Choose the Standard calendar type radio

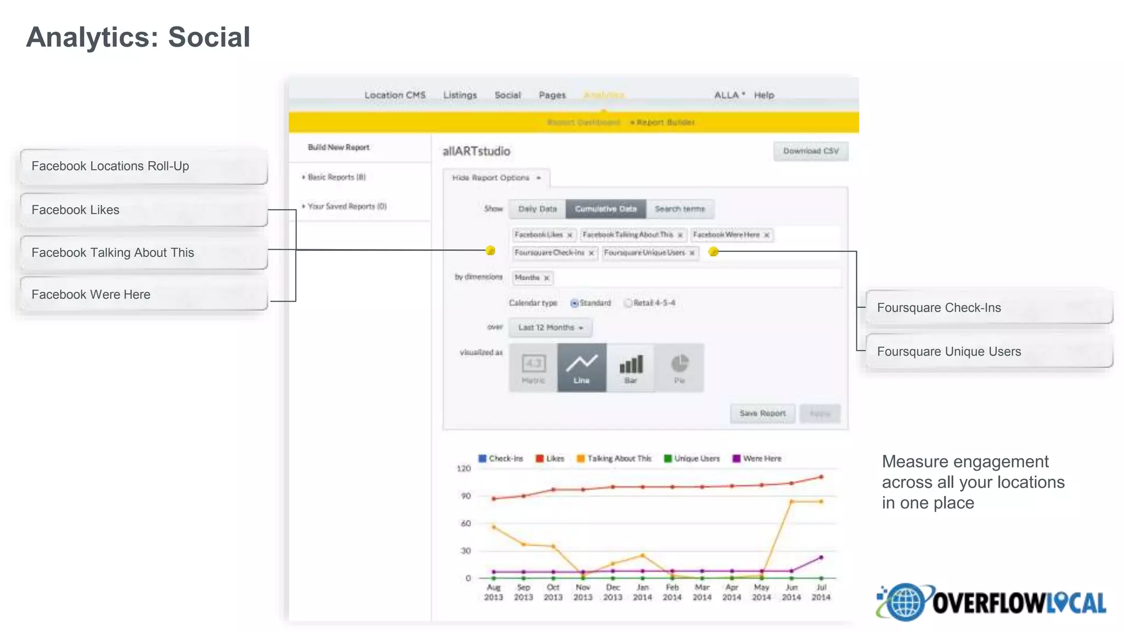click(574, 303)
